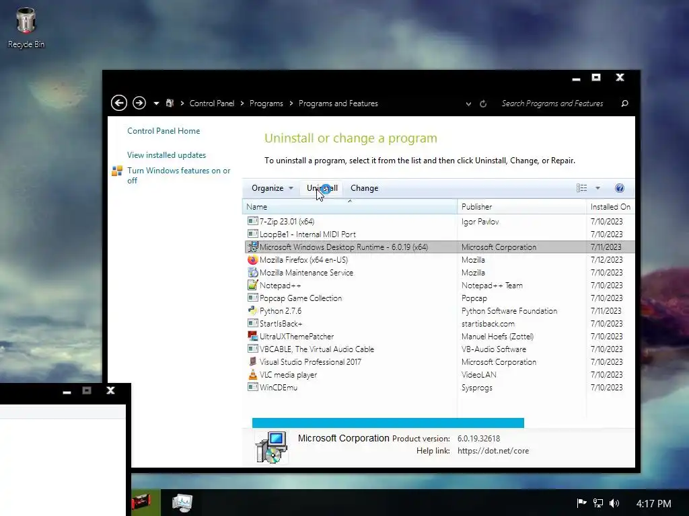Select the Mozilla Firefox icon
Screen dimensions: 689x516
pos(253,260)
